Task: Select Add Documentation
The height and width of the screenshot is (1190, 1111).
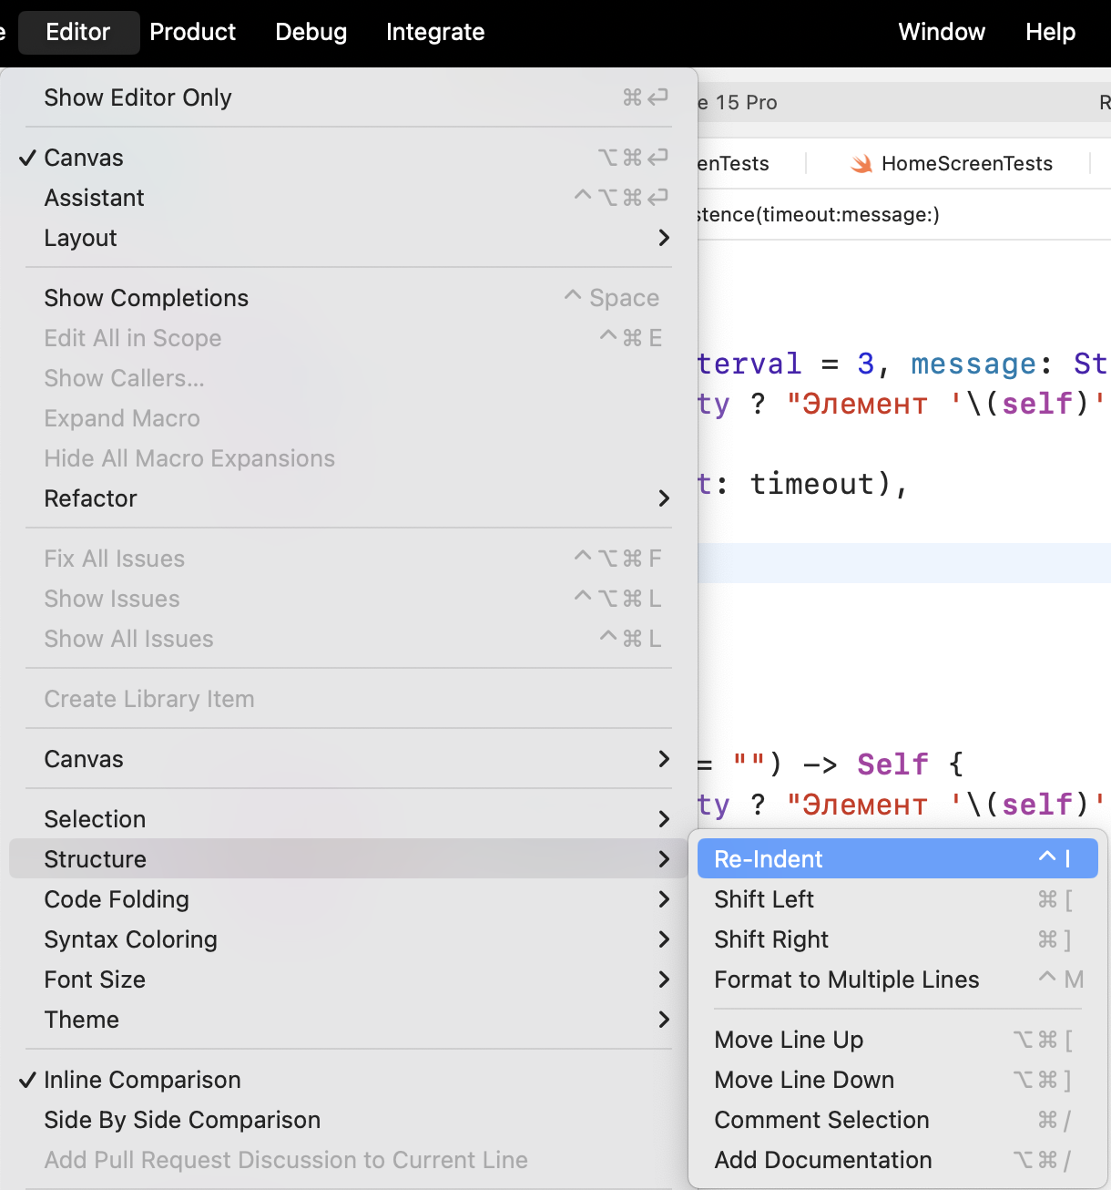Action: pyautogui.click(x=822, y=1159)
